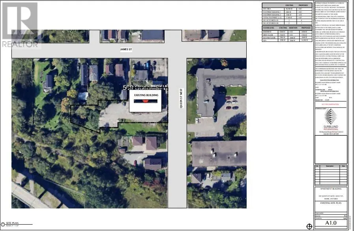Click the TOTAL FOOTPRINT (1+2) row label
This screenshot has width=354, height=231.
pos(272,17)
